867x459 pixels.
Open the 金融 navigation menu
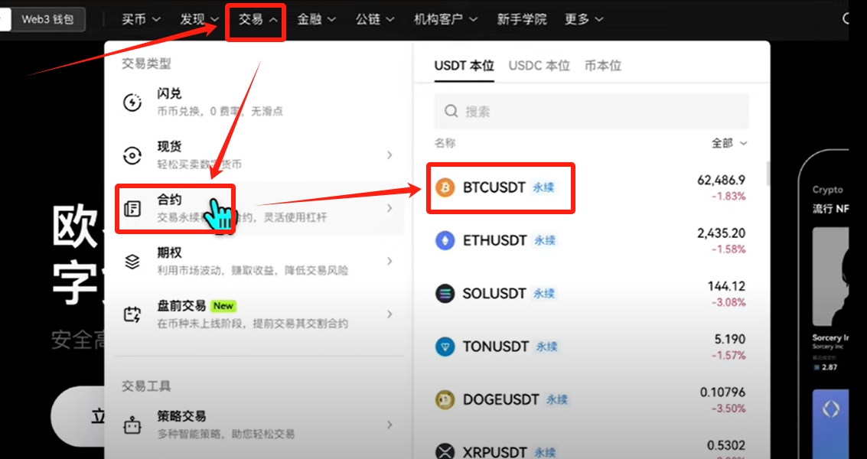[x=316, y=19]
